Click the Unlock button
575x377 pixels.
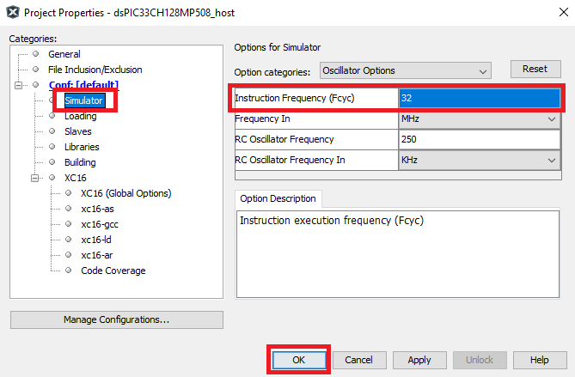pos(480,360)
